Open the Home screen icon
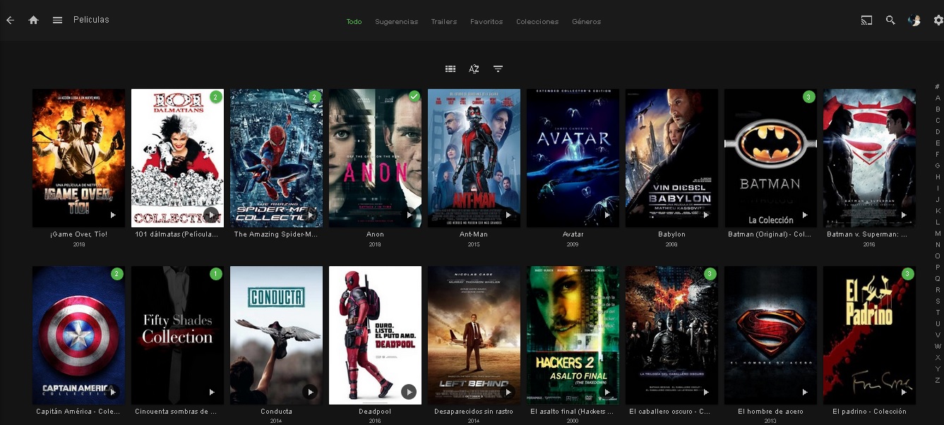 (x=33, y=20)
